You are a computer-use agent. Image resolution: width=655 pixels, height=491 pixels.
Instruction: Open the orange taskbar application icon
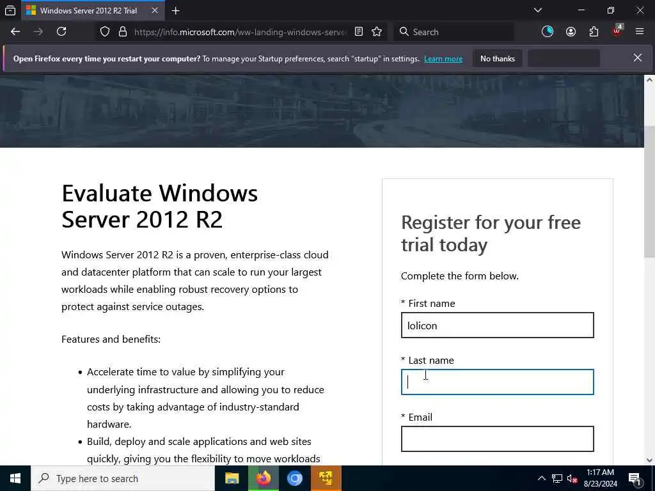tap(326, 478)
